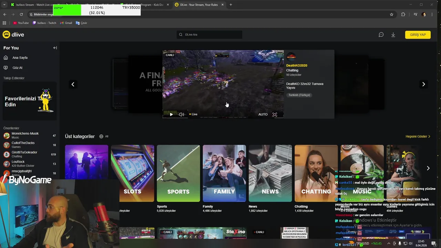The height and width of the screenshot is (248, 441).
Task: Go to next featured stream carousel arrow
Action: coord(423,84)
